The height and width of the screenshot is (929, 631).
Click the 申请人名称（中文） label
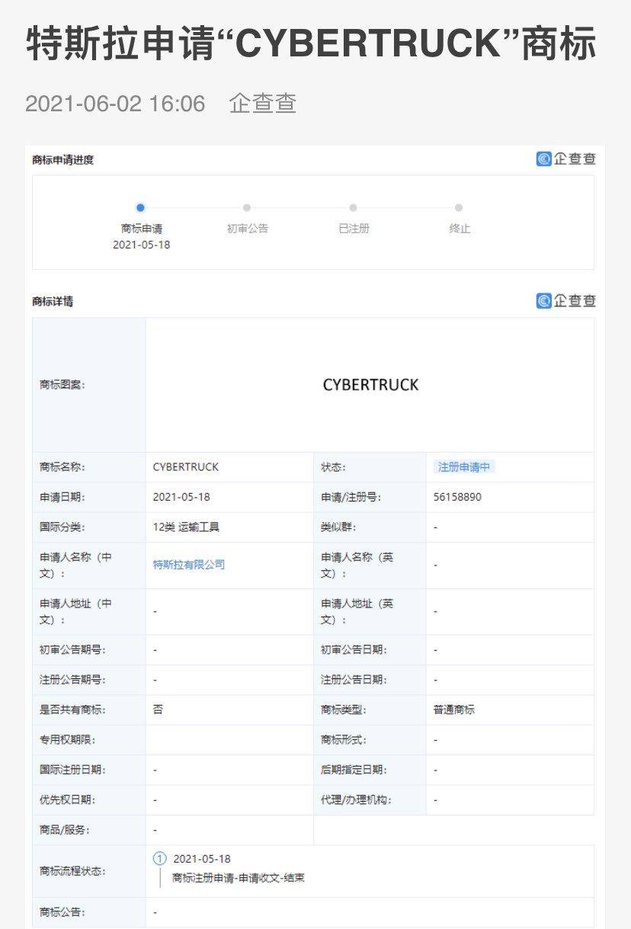coord(76,565)
